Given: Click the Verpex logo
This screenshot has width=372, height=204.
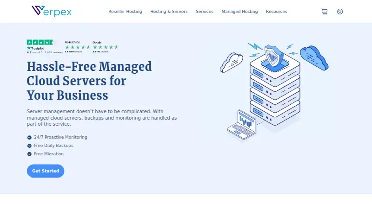Looking at the screenshot, I should (x=52, y=12).
